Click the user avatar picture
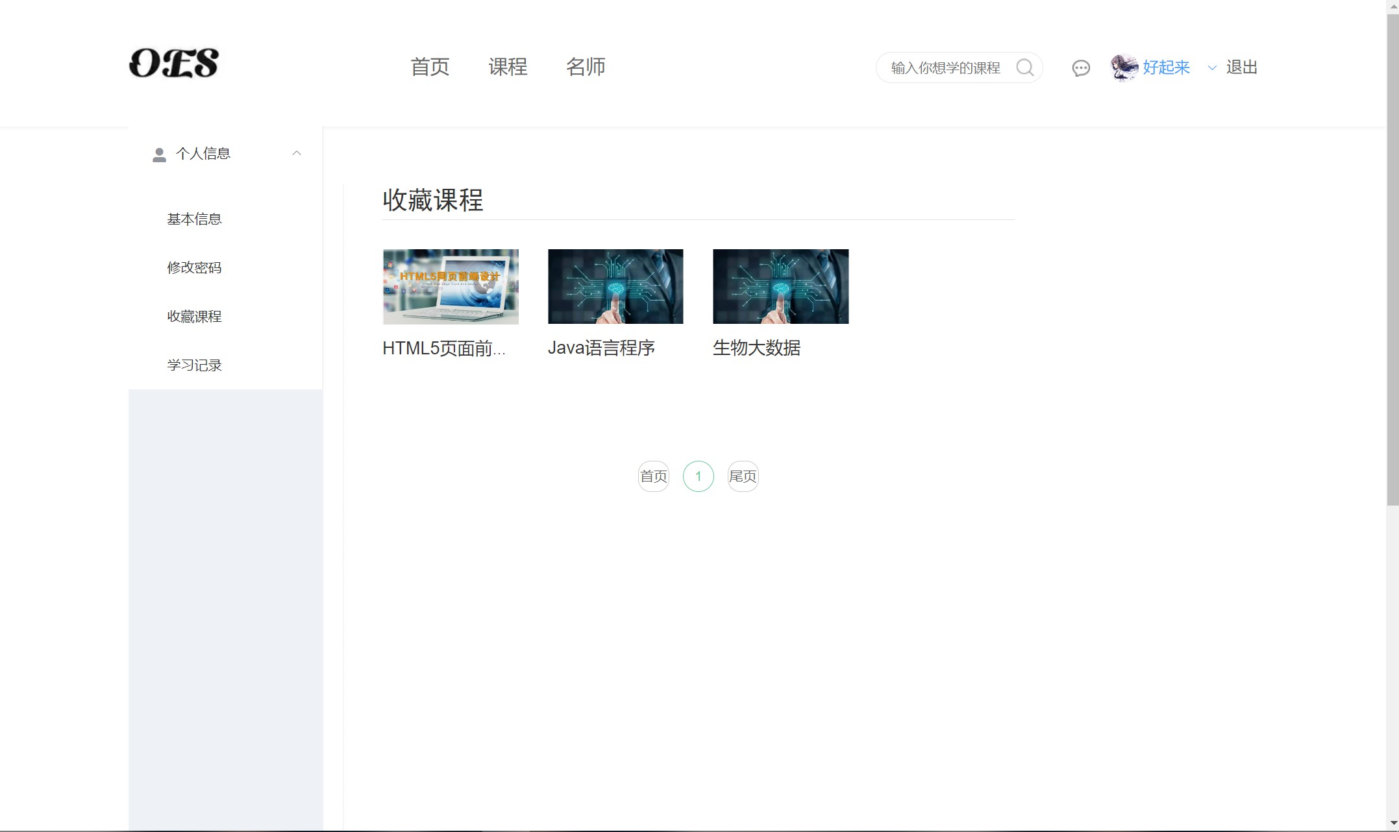The height and width of the screenshot is (832, 1399). click(1124, 67)
